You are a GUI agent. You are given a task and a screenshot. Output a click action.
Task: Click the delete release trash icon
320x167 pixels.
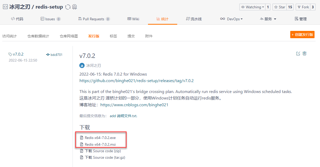(304, 54)
